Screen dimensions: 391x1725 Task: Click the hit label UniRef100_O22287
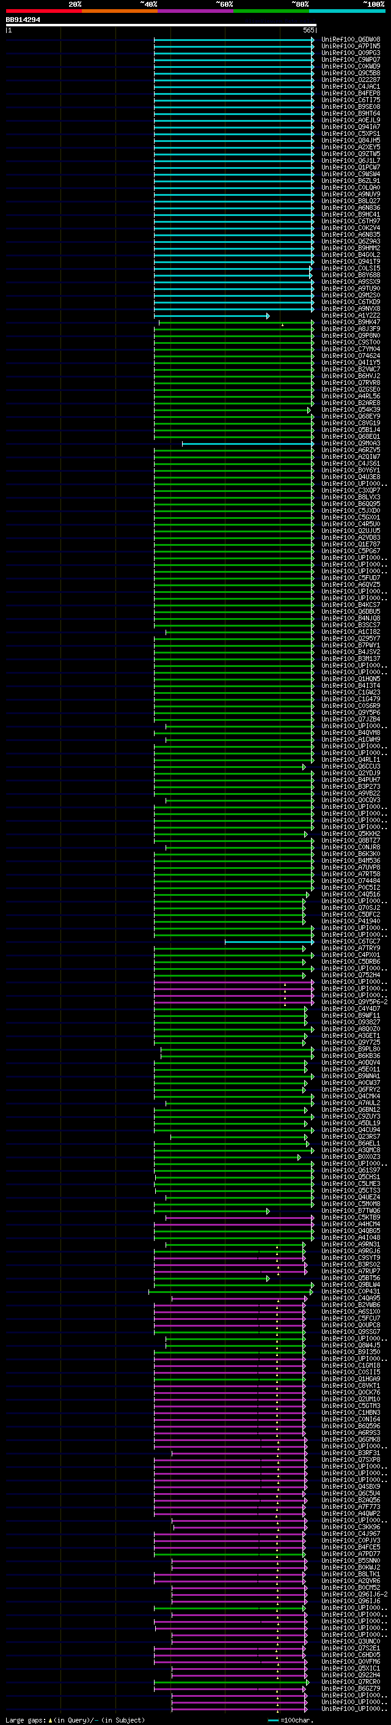351,80
